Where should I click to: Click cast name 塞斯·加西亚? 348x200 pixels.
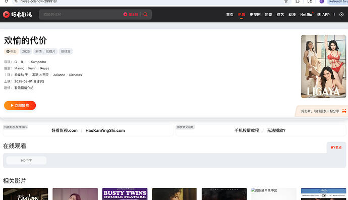[x=40, y=75]
